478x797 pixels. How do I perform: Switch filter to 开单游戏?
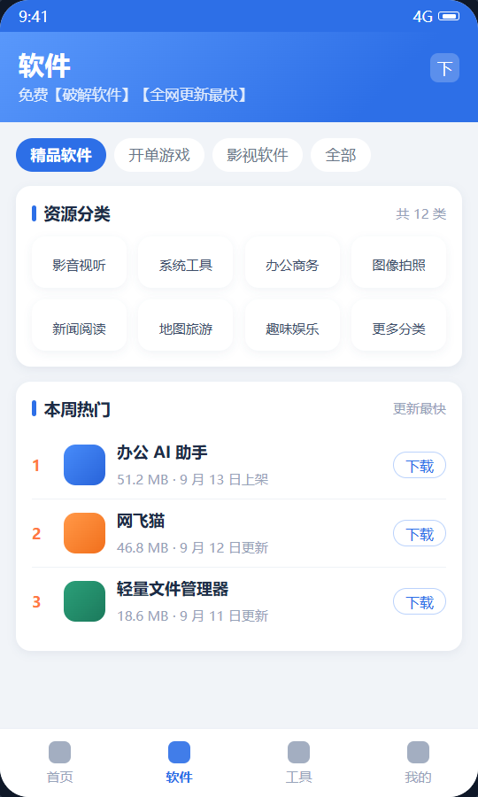pyautogui.click(x=159, y=155)
